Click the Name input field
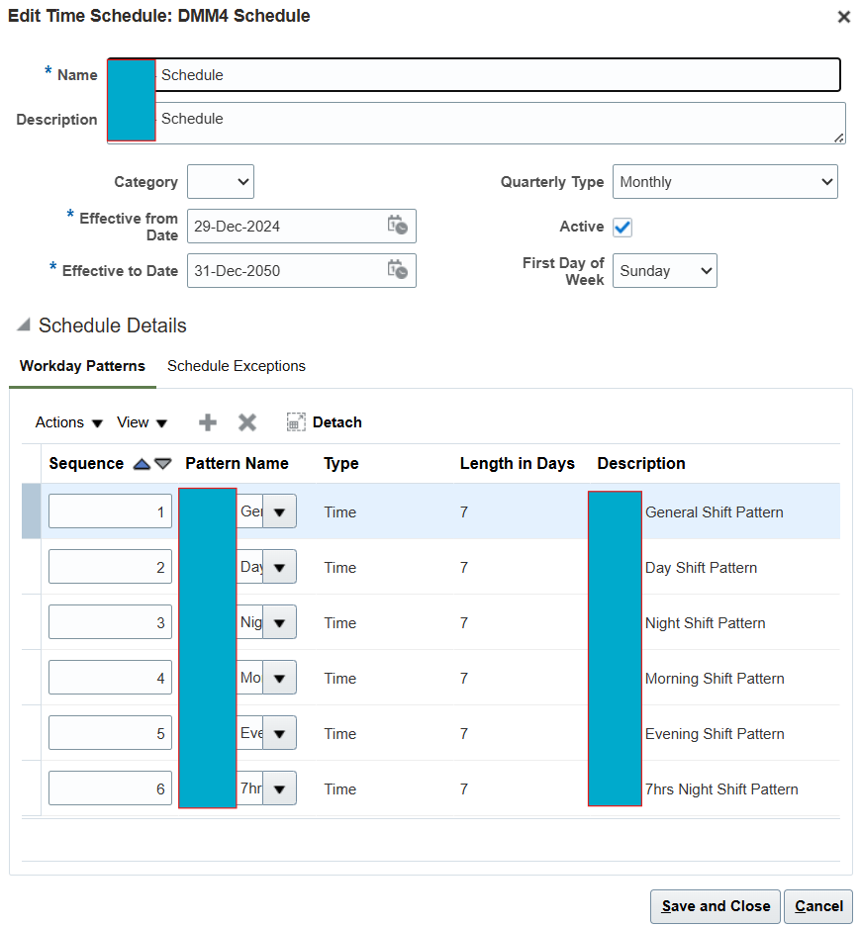861x927 pixels. click(474, 75)
